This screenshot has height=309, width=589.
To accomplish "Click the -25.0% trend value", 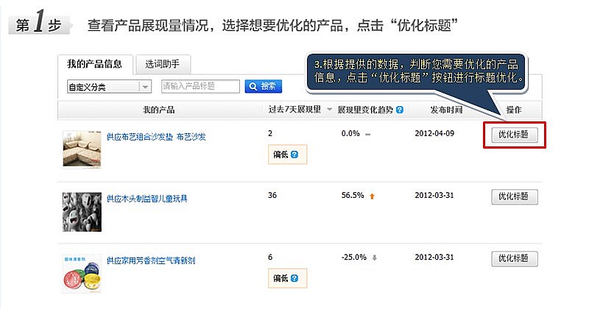I will pos(353,257).
